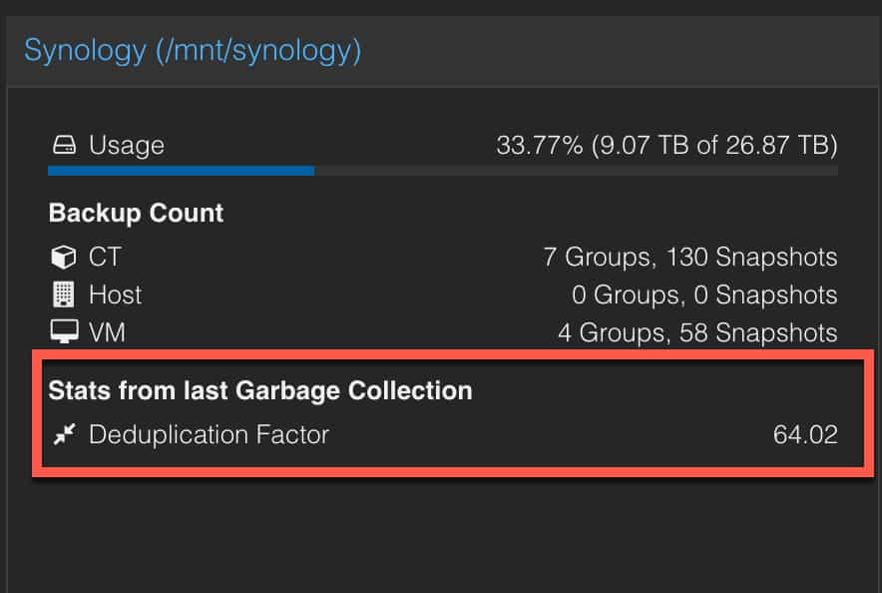This screenshot has height=593, width=882.
Task: Click the Backup Count heading
Action: (x=136, y=214)
